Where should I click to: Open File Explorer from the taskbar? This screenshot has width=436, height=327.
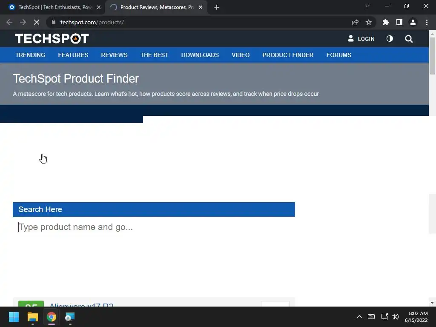pos(32,317)
